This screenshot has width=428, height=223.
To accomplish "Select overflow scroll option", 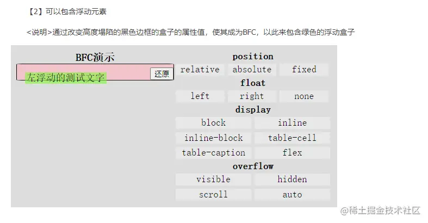I will click(213, 195).
